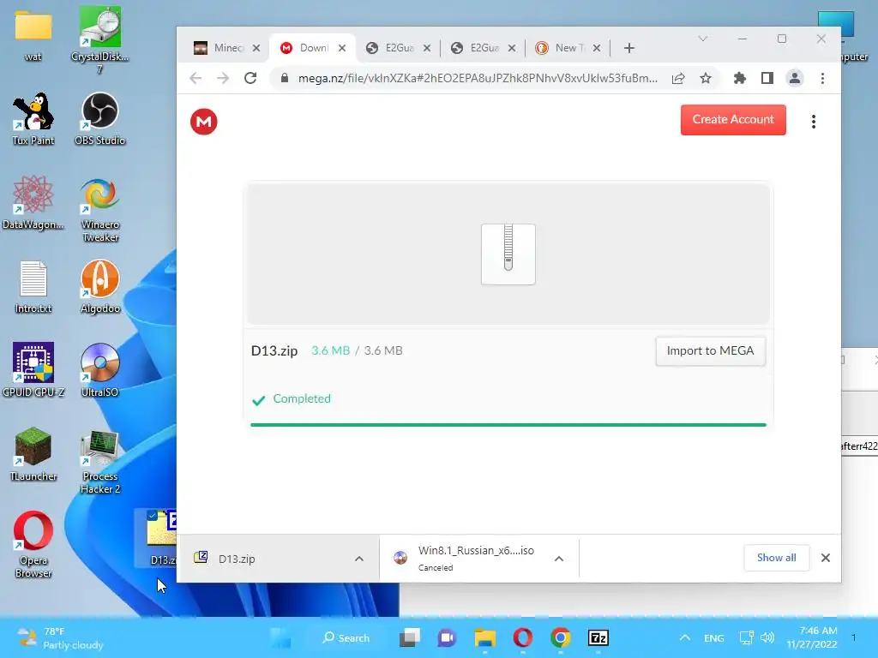
Task: Close the downloads bar
Action: click(826, 558)
